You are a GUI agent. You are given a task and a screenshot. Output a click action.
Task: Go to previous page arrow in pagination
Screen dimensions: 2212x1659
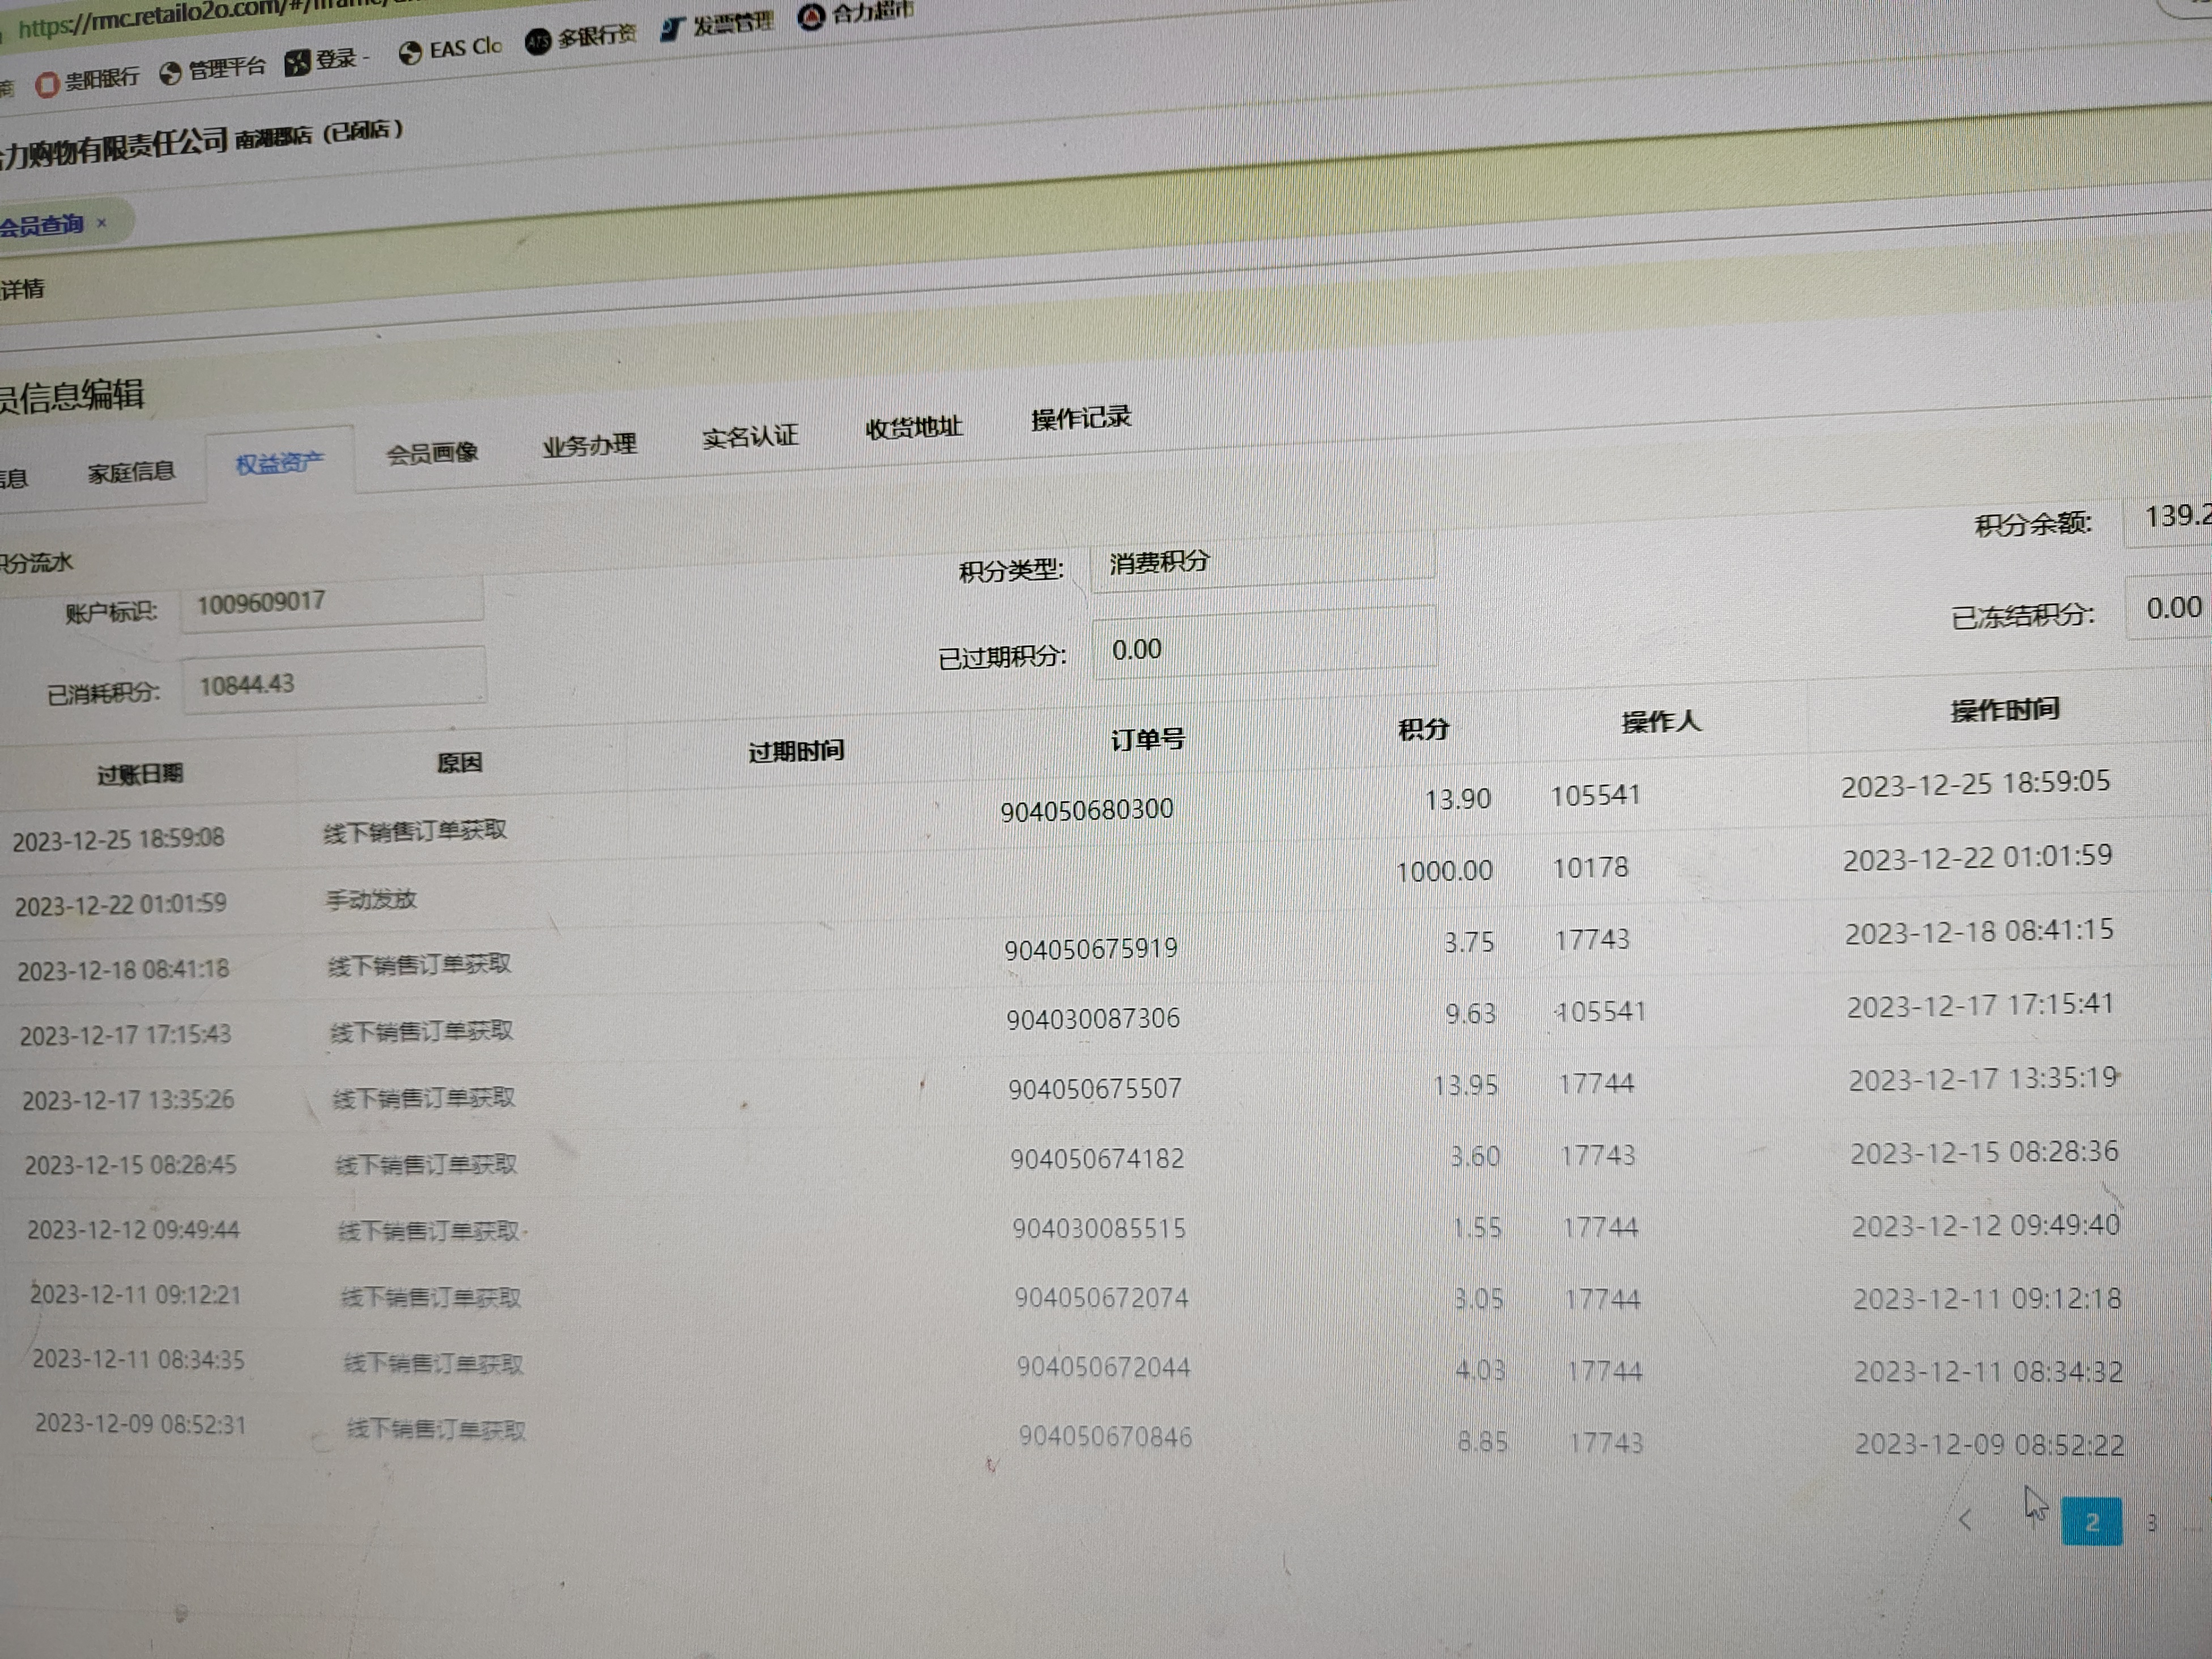pos(1965,1521)
